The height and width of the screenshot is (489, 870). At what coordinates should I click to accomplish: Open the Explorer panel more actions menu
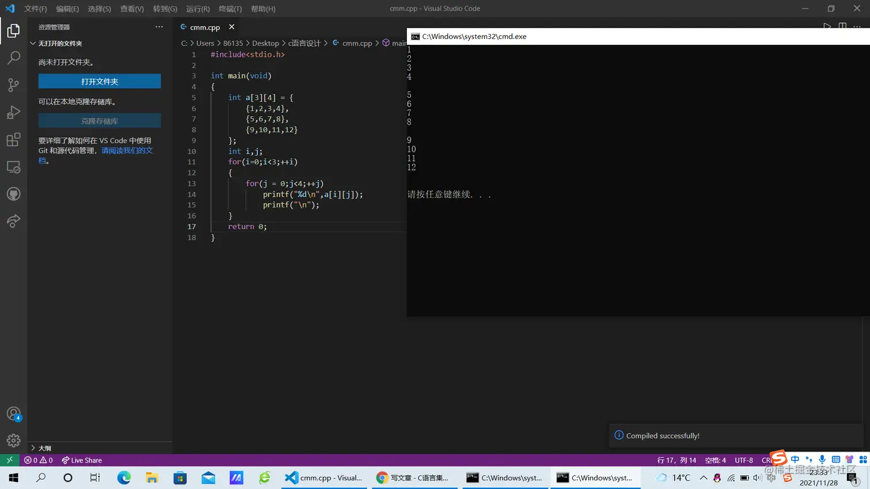[159, 27]
